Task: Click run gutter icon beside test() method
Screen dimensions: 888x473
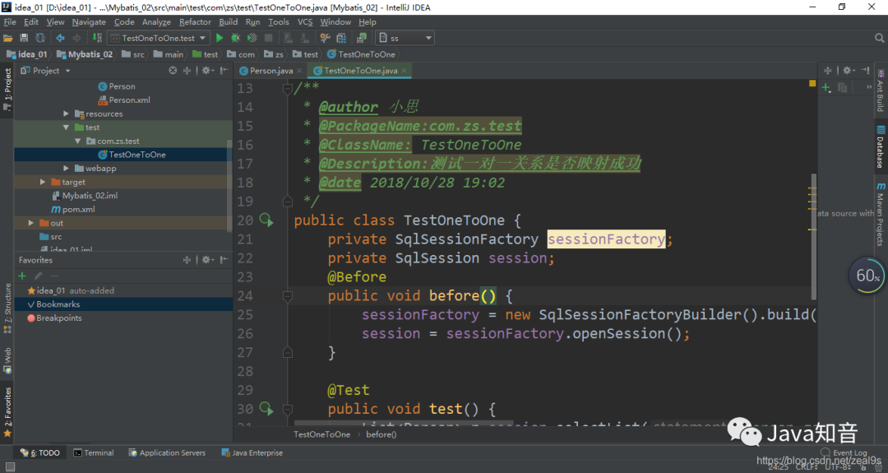Action: click(266, 408)
